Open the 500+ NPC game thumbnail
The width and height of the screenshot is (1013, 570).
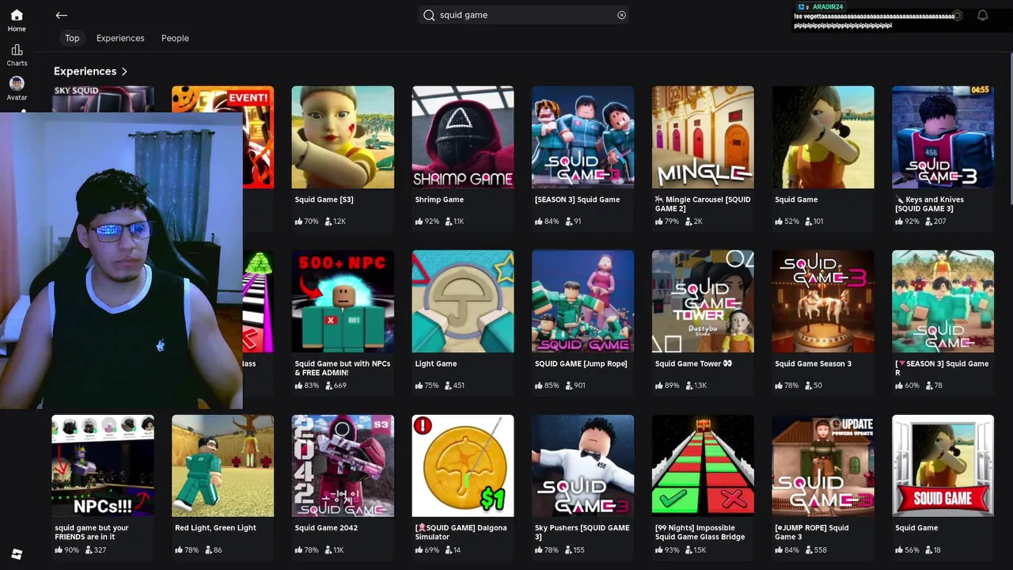(x=343, y=302)
